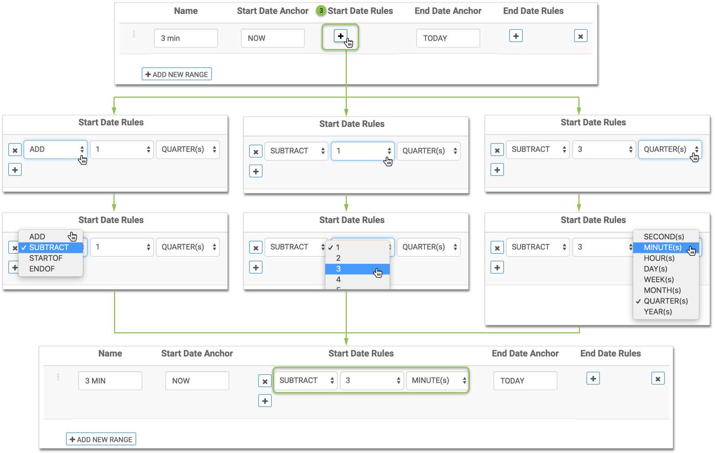
Task: Select ENDOF in the operation list
Action: (x=42, y=269)
